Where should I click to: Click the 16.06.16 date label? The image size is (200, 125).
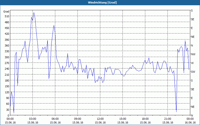[190, 122]
